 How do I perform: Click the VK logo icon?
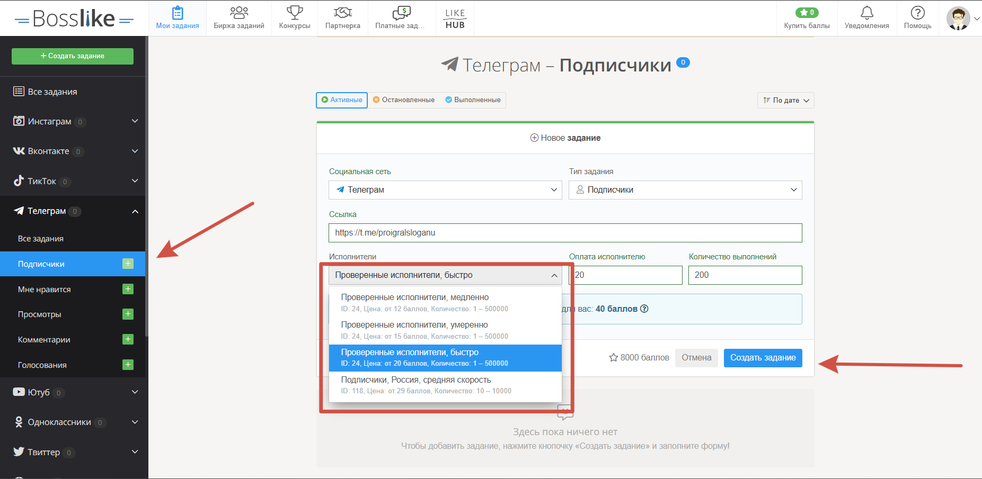(19, 151)
